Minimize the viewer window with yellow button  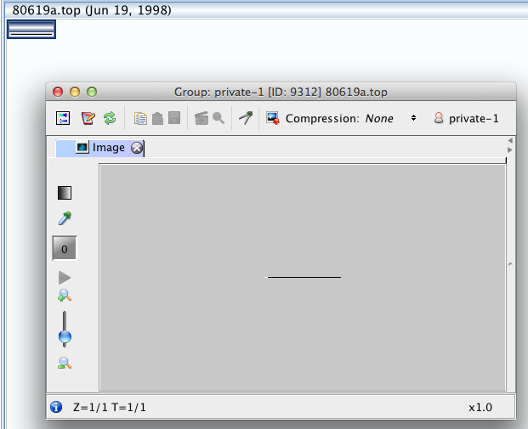75,92
